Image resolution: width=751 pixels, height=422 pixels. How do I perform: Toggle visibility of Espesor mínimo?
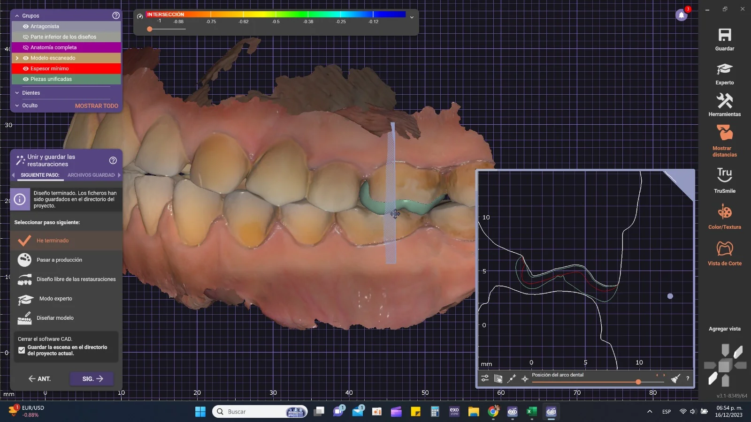point(26,69)
